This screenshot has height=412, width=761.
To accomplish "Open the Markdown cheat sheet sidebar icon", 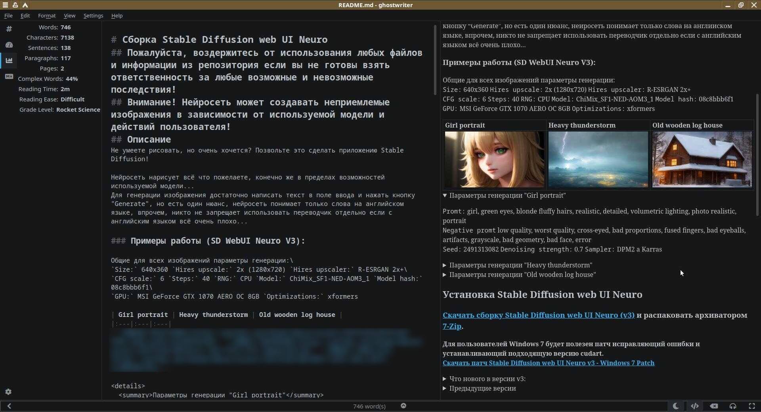I will pos(9,76).
